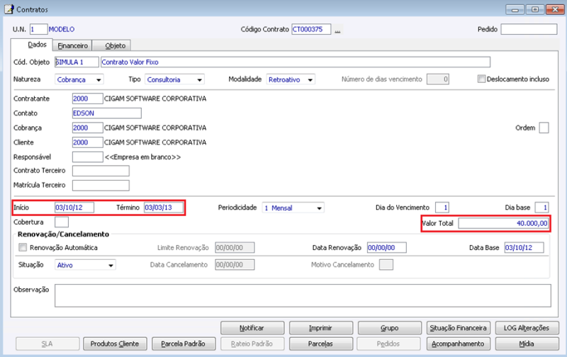Click the U.N. input field
Viewport: 567px width, 357px height.
click(x=38, y=29)
